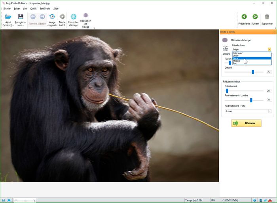The image size is (277, 203).
Task: Open the Correction d'image tool
Action: click(74, 17)
